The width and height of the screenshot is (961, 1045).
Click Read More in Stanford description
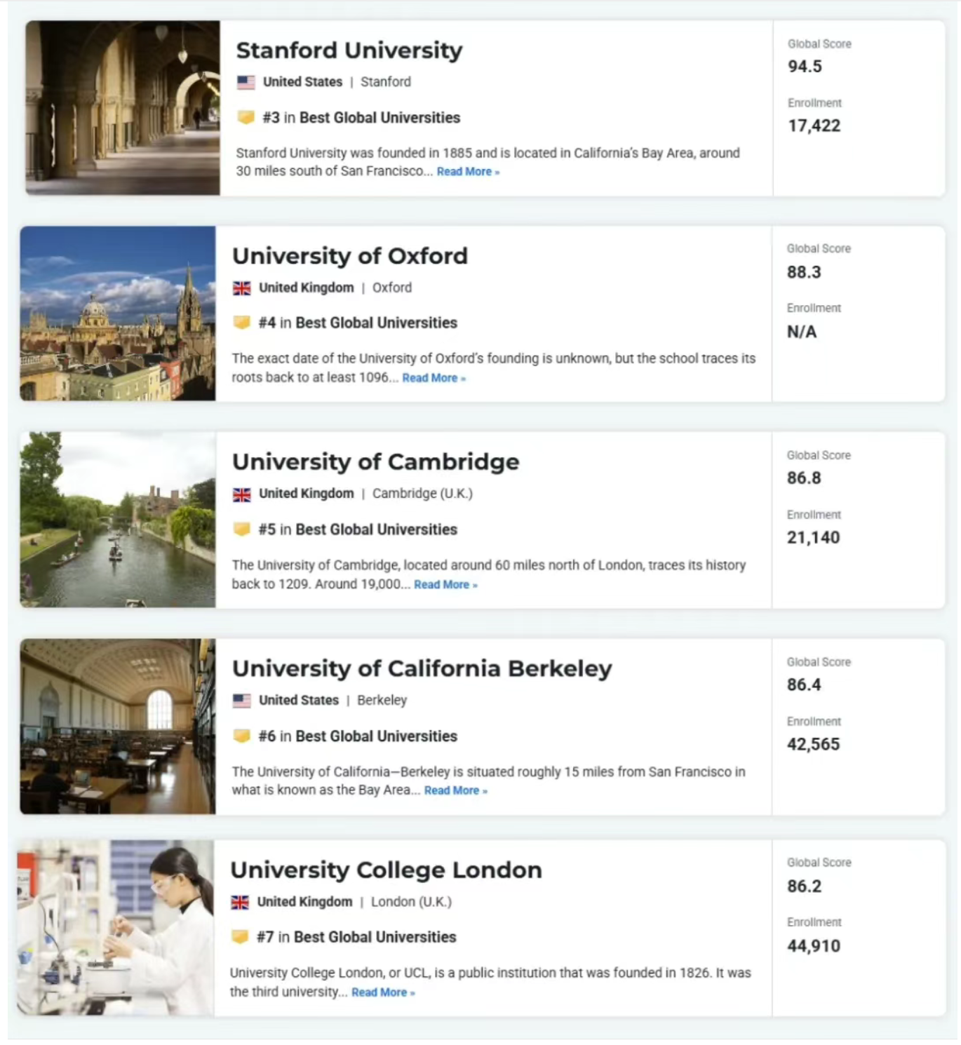(x=468, y=172)
